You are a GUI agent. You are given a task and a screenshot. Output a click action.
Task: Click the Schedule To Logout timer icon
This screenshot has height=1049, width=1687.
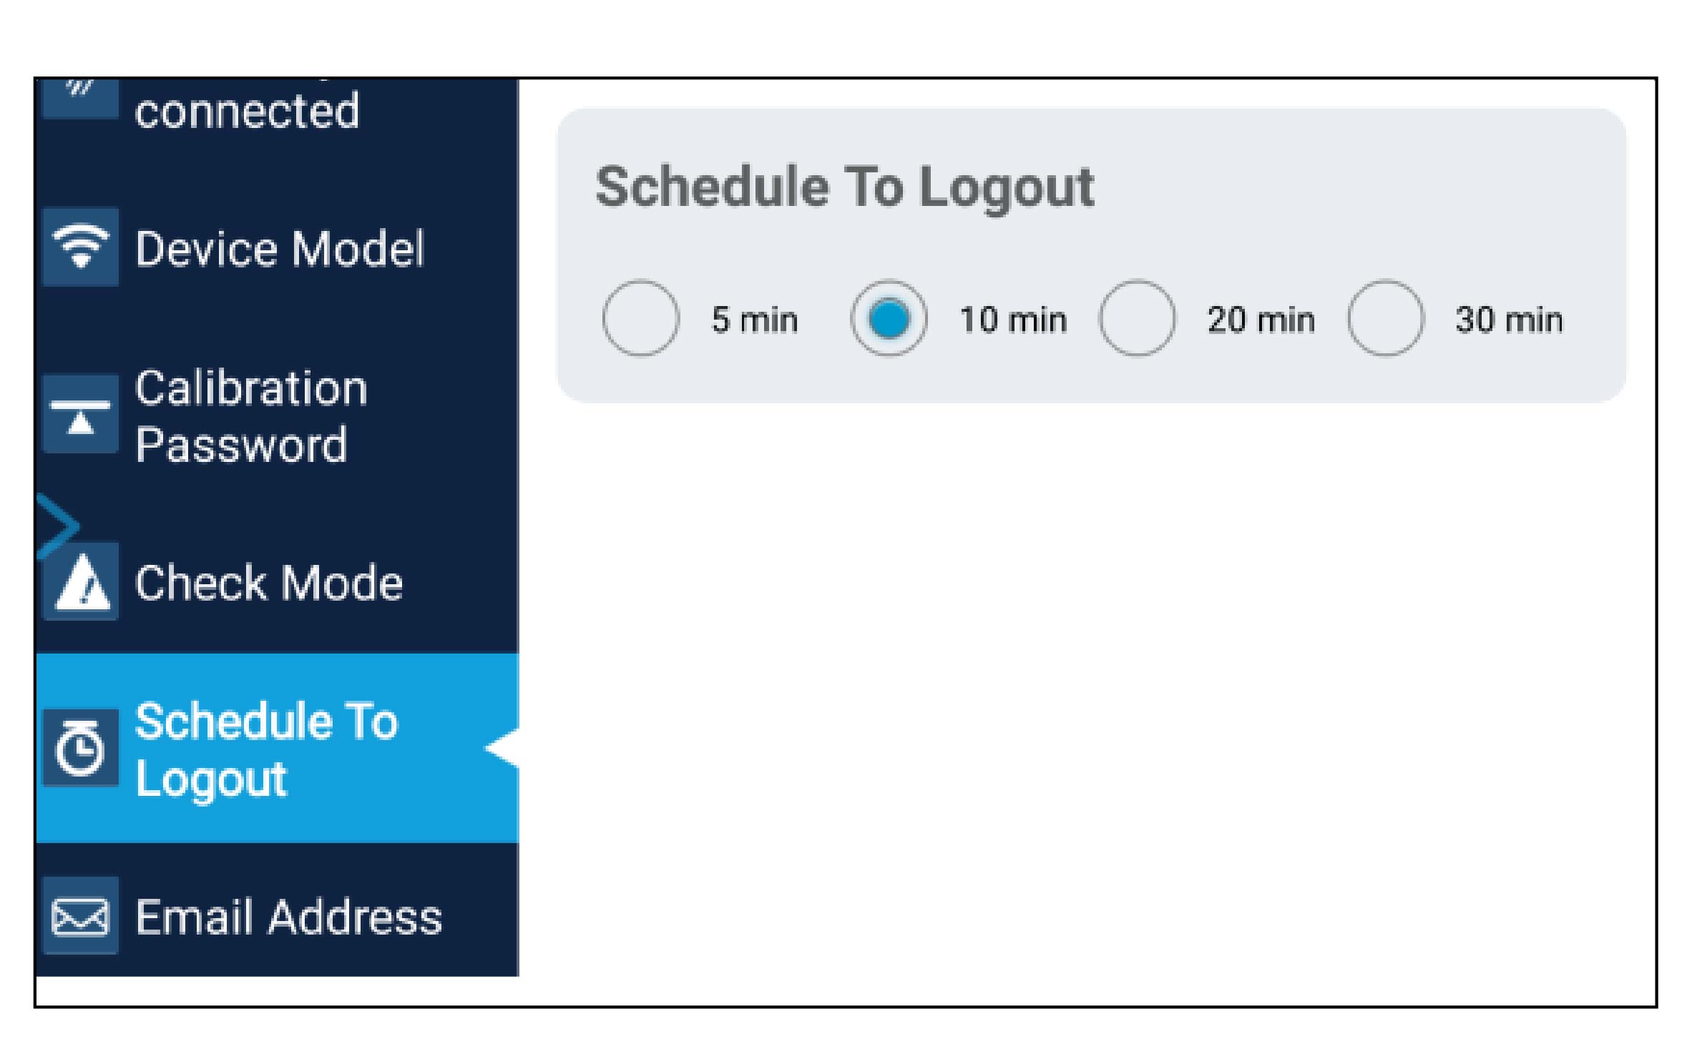[x=81, y=749]
